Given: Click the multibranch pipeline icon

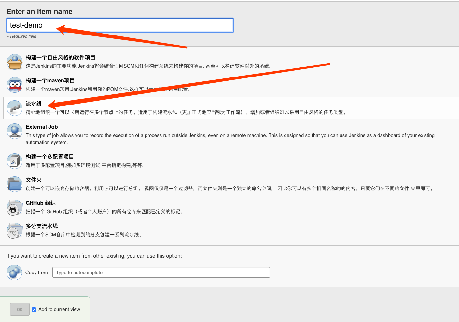Looking at the screenshot, I should click(15, 231).
